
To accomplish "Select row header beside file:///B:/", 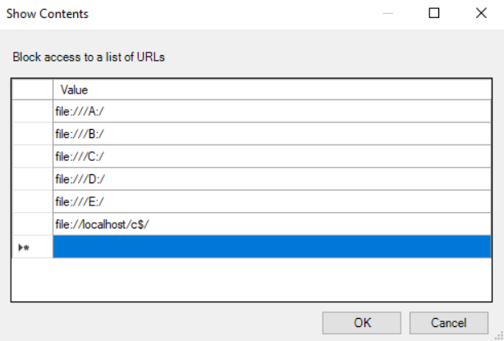I will point(33,134).
